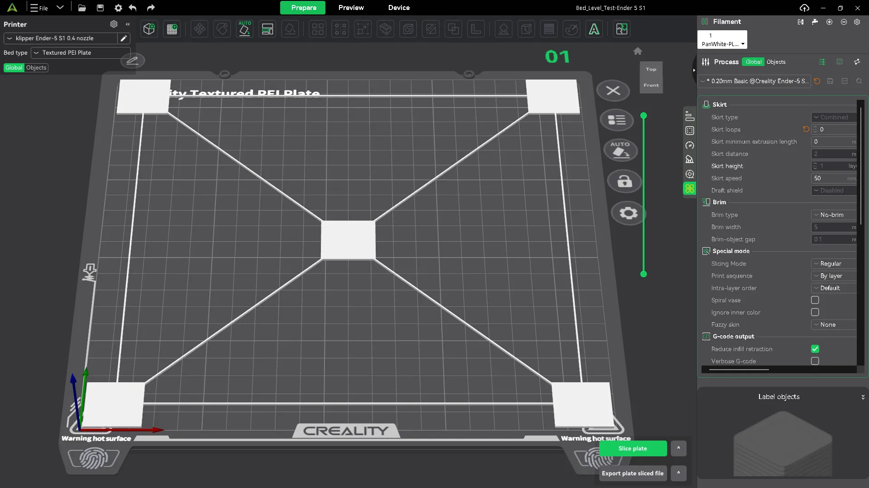Open the File menu
This screenshot has width=869, height=488.
(x=39, y=8)
